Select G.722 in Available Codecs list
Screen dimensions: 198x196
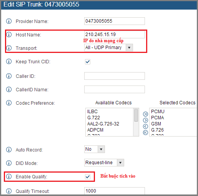pos(93,118)
